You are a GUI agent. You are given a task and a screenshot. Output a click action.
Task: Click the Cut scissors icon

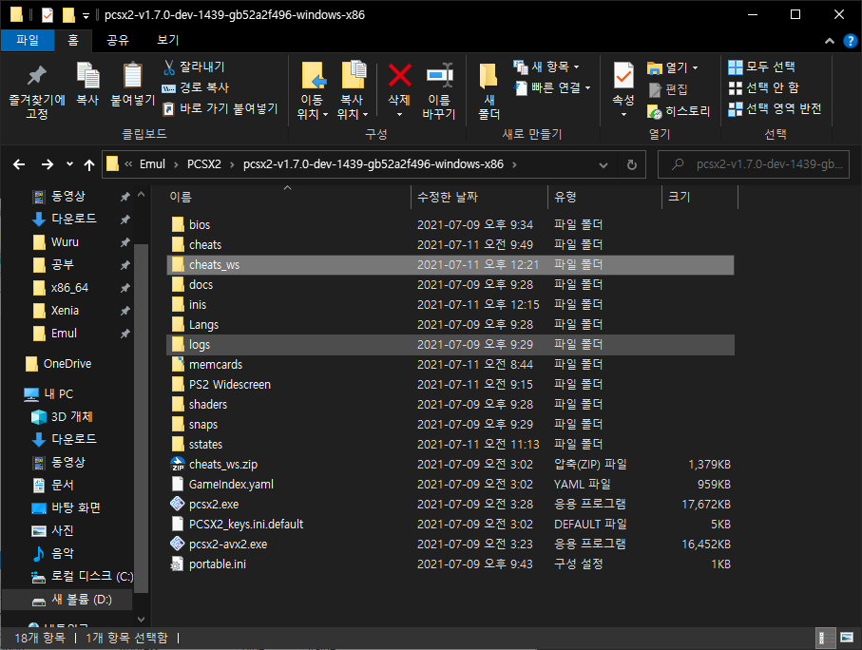169,67
